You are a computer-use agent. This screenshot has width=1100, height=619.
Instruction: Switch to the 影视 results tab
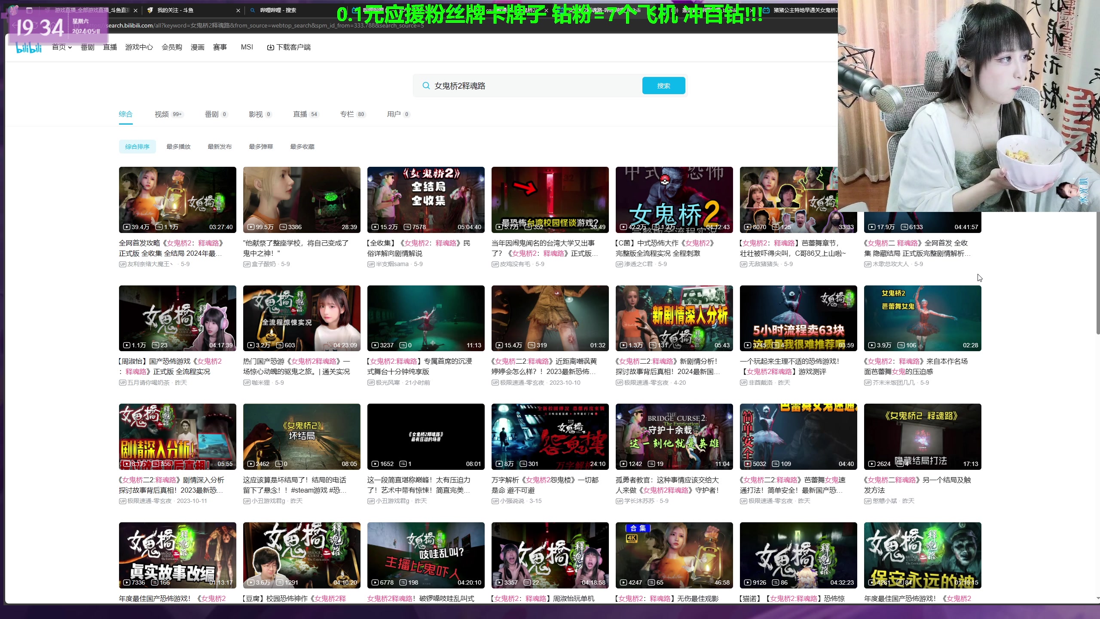260,114
